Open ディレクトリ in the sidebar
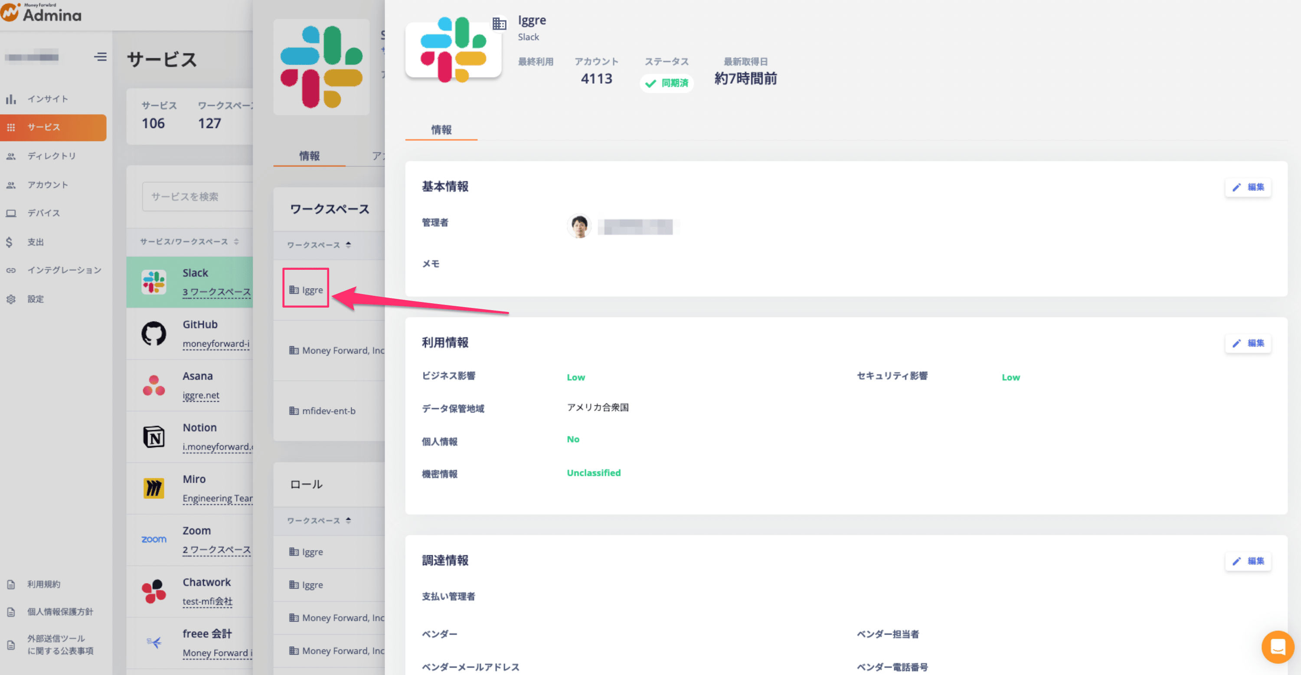The height and width of the screenshot is (675, 1301). pos(52,156)
